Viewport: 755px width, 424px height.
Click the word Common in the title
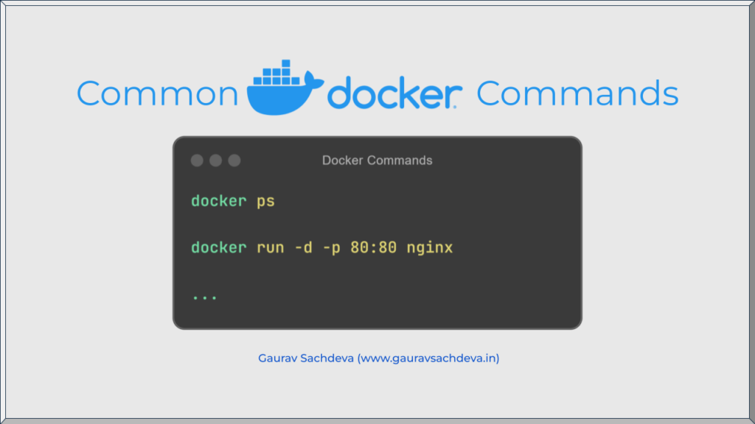tap(158, 93)
